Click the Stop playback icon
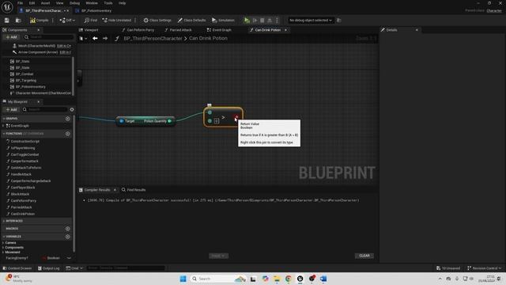Image resolution: width=506 pixels, height=285 pixels. pos(262,21)
